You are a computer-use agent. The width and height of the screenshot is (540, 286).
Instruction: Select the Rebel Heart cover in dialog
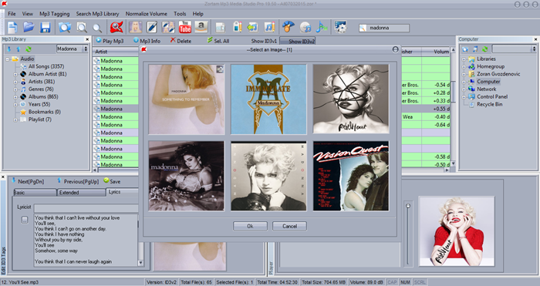point(351,99)
